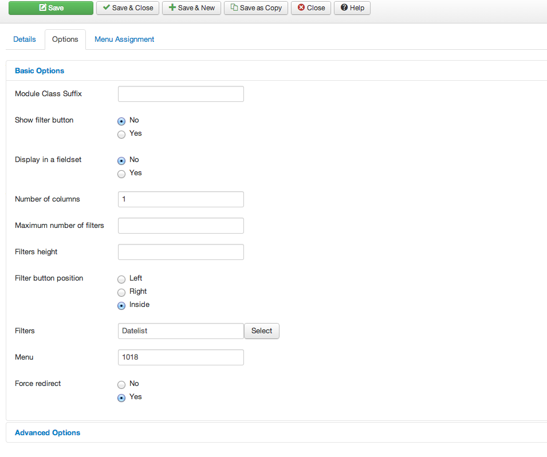
Task: Focus the Maximum number of filters field
Action: (x=180, y=226)
